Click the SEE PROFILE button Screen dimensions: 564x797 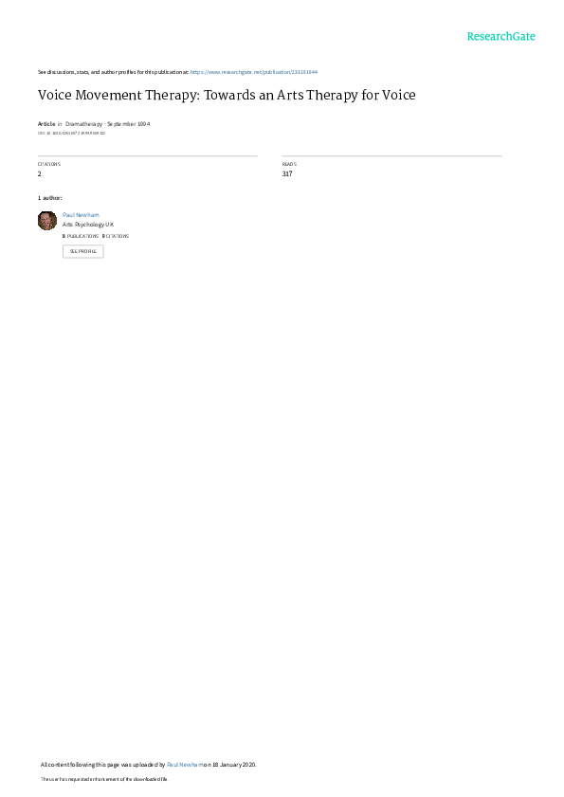point(82,251)
